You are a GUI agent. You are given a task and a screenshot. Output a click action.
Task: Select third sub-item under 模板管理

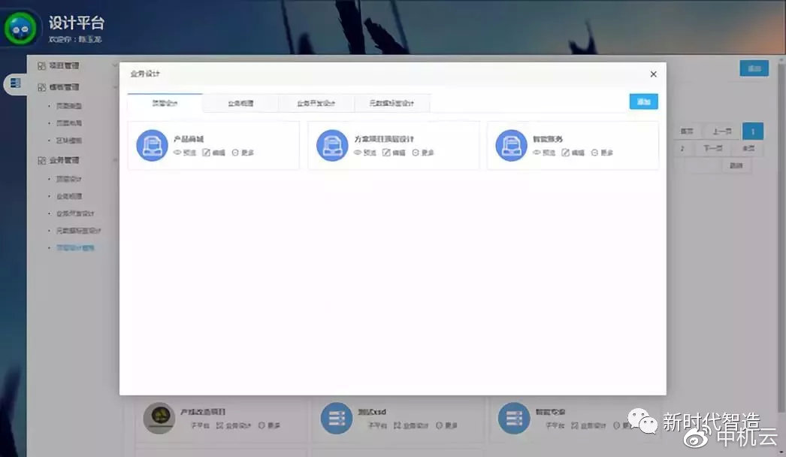[x=69, y=141]
